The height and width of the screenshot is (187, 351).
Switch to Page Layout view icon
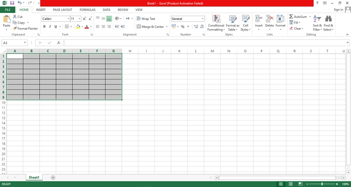click(290, 184)
